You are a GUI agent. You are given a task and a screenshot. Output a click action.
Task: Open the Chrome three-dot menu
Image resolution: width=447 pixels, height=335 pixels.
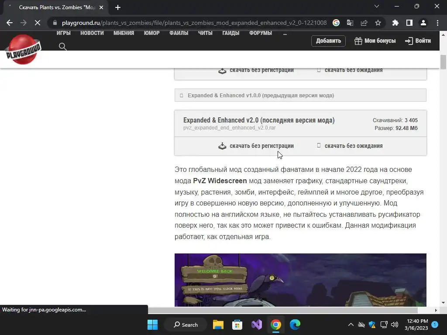[x=437, y=23]
